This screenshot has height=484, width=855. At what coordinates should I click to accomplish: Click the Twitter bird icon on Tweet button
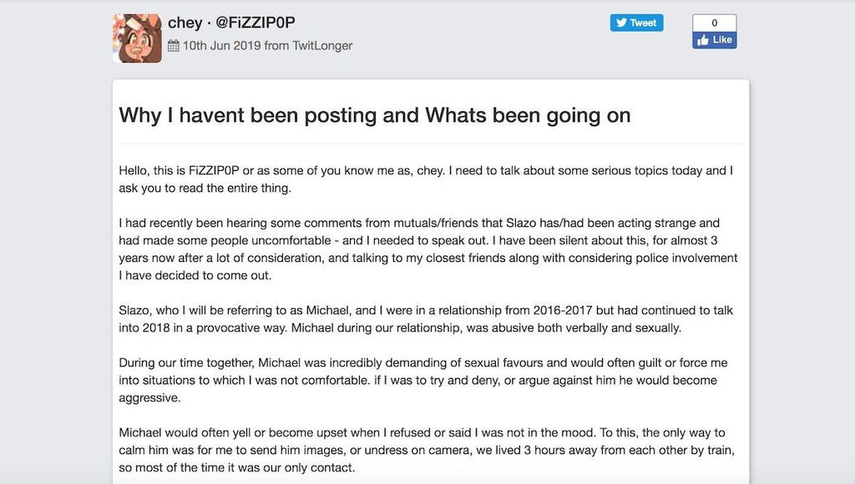point(621,23)
